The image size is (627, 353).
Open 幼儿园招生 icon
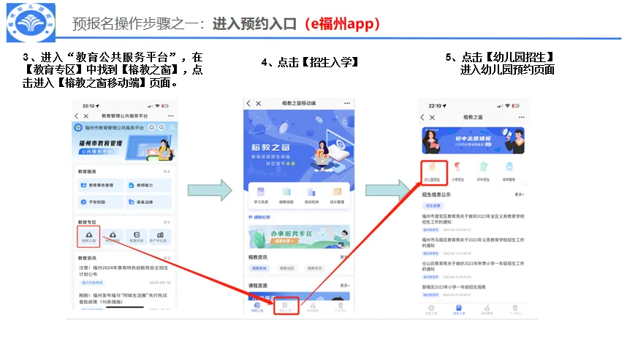(x=433, y=172)
